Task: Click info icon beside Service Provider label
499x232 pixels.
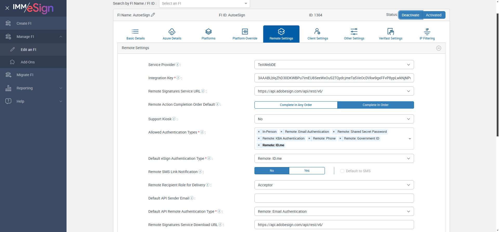Action: [178, 64]
